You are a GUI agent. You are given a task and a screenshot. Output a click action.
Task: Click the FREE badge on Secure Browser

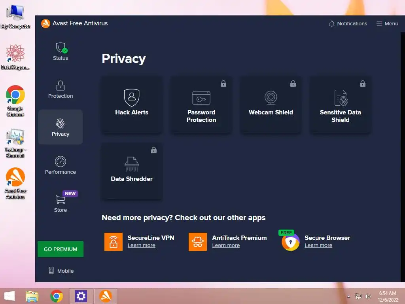point(286,233)
